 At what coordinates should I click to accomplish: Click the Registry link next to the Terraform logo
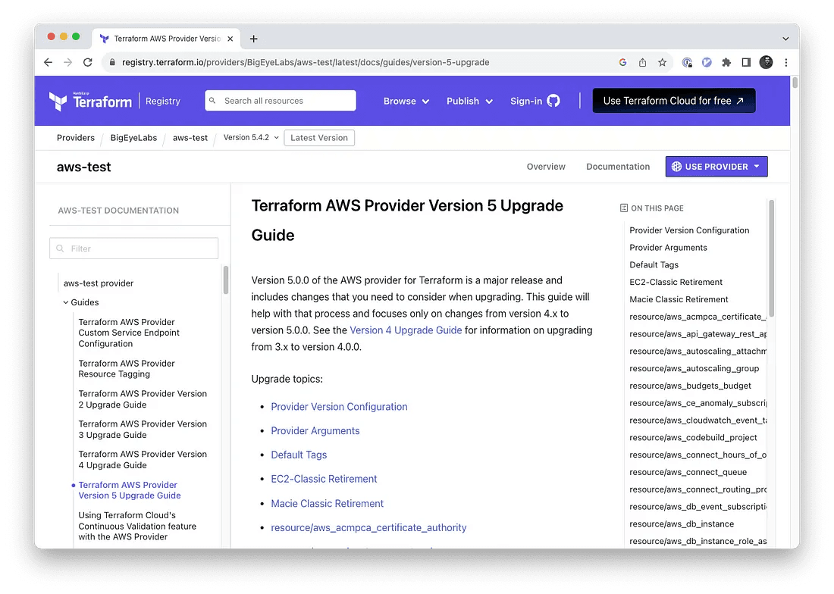click(x=163, y=101)
